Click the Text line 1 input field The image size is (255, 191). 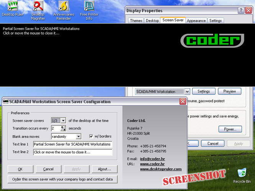[72, 144]
